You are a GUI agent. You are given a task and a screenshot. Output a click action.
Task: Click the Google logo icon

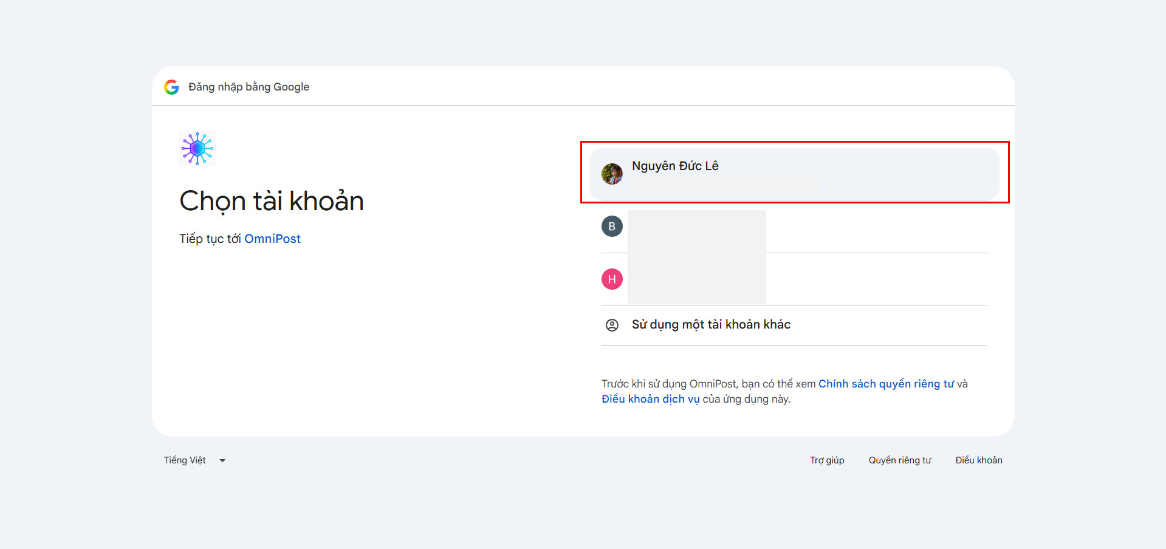pyautogui.click(x=171, y=87)
